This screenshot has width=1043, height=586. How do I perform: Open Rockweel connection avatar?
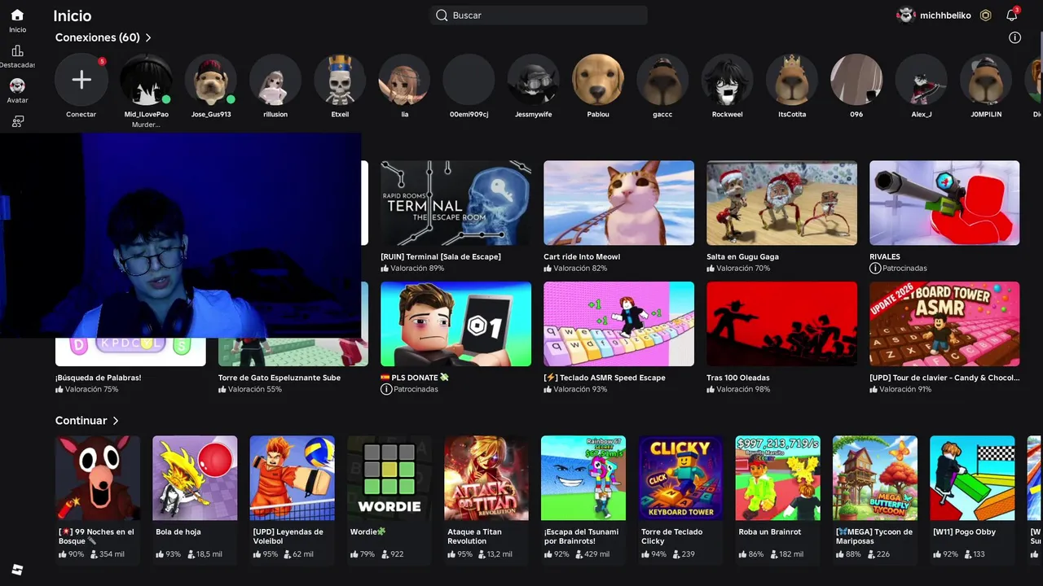pyautogui.click(x=727, y=80)
